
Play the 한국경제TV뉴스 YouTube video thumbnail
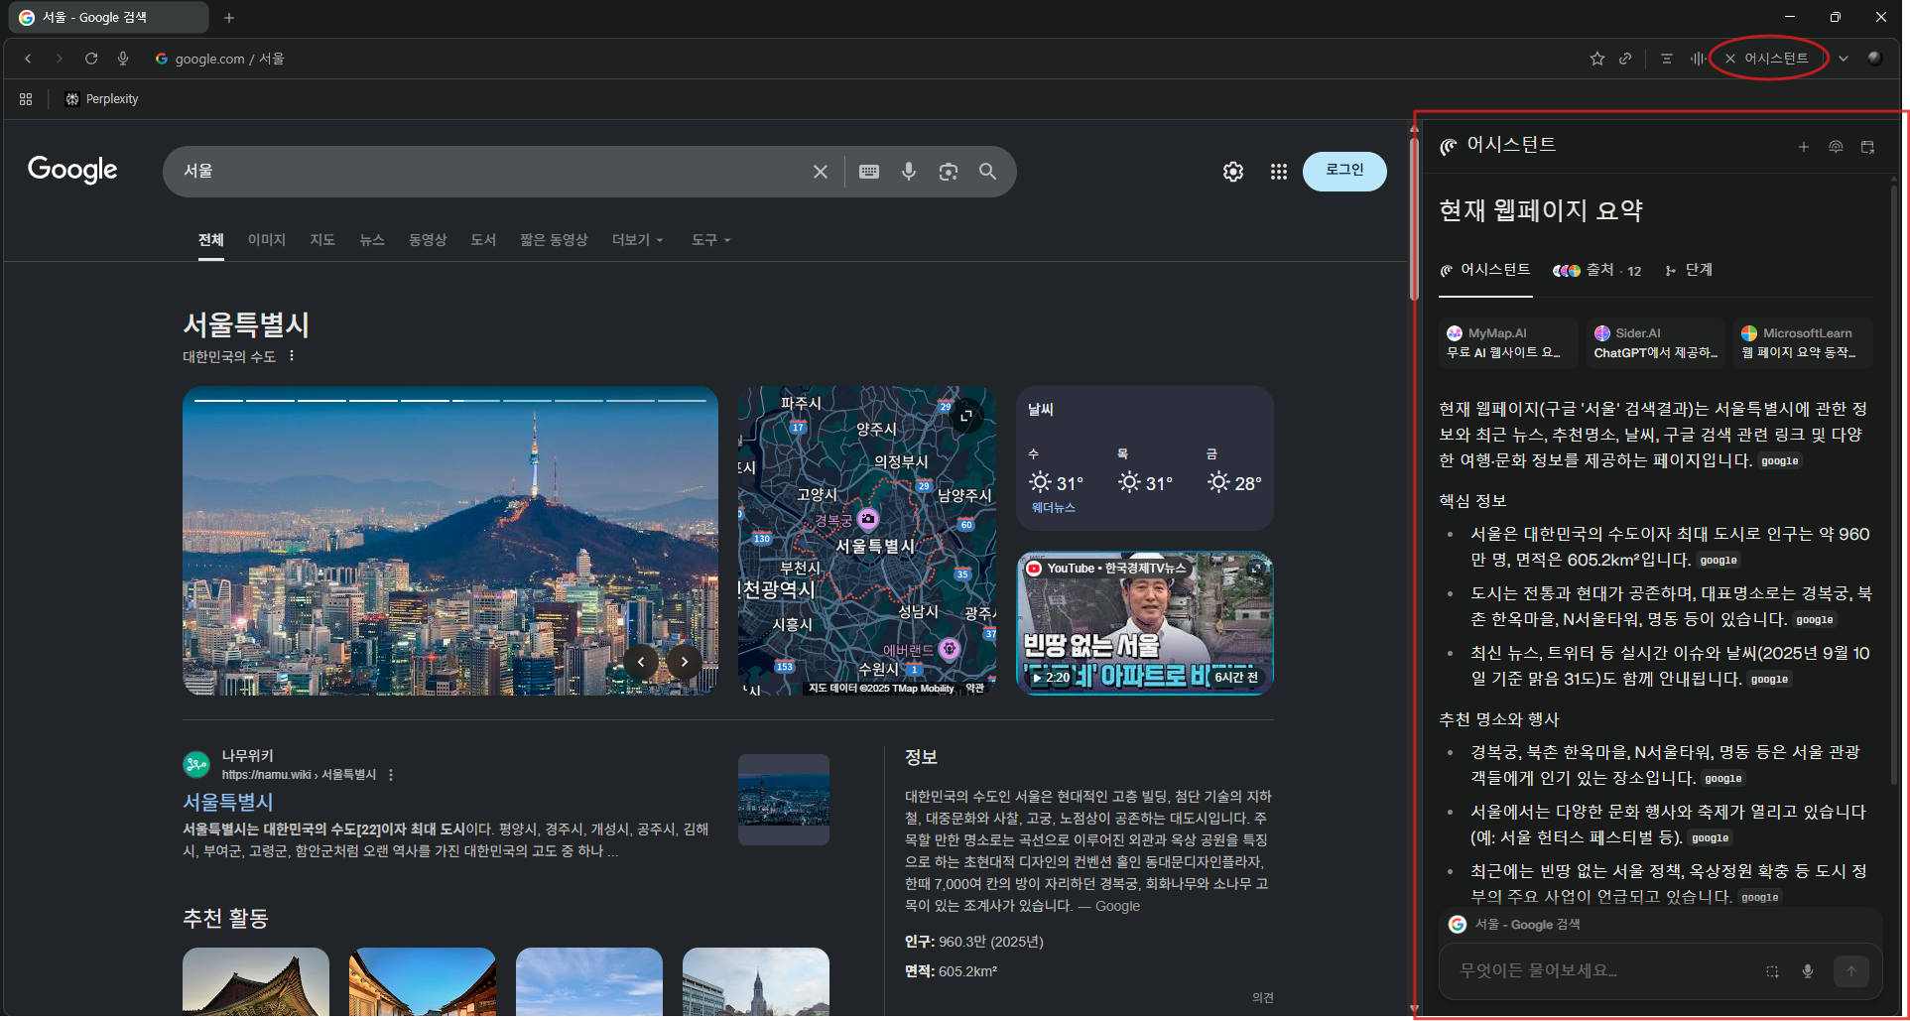point(1145,623)
